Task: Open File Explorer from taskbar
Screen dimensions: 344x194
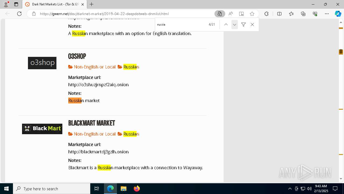Action: pyautogui.click(x=123, y=189)
